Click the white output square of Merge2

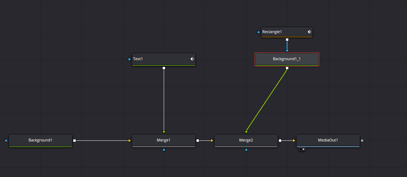(280, 141)
